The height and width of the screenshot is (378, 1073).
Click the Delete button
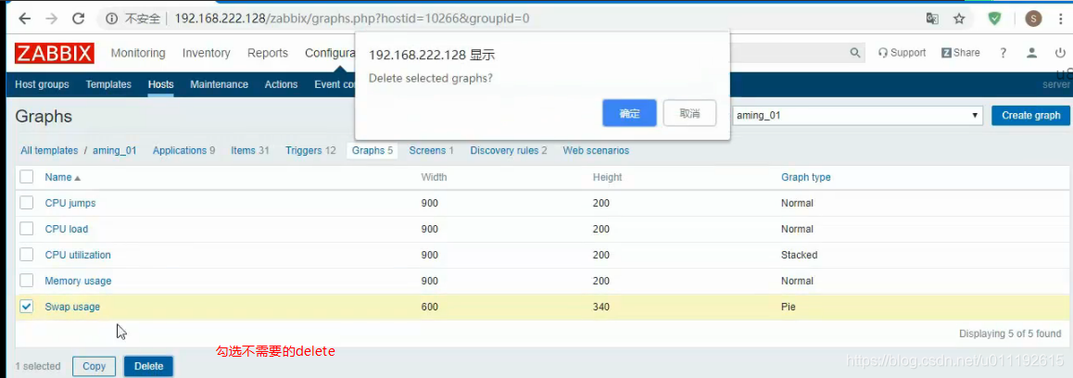[x=148, y=366]
